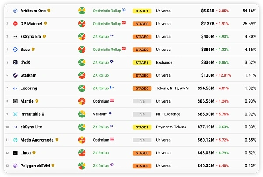Click the n/a stage badge for Immutable X

142,114
